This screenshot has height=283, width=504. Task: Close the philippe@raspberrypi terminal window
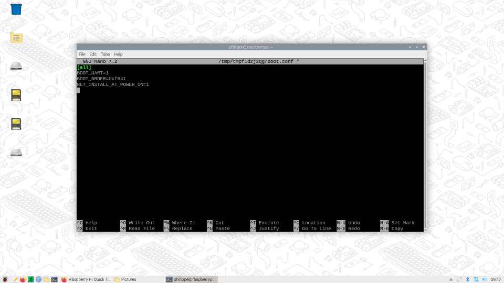click(424, 47)
